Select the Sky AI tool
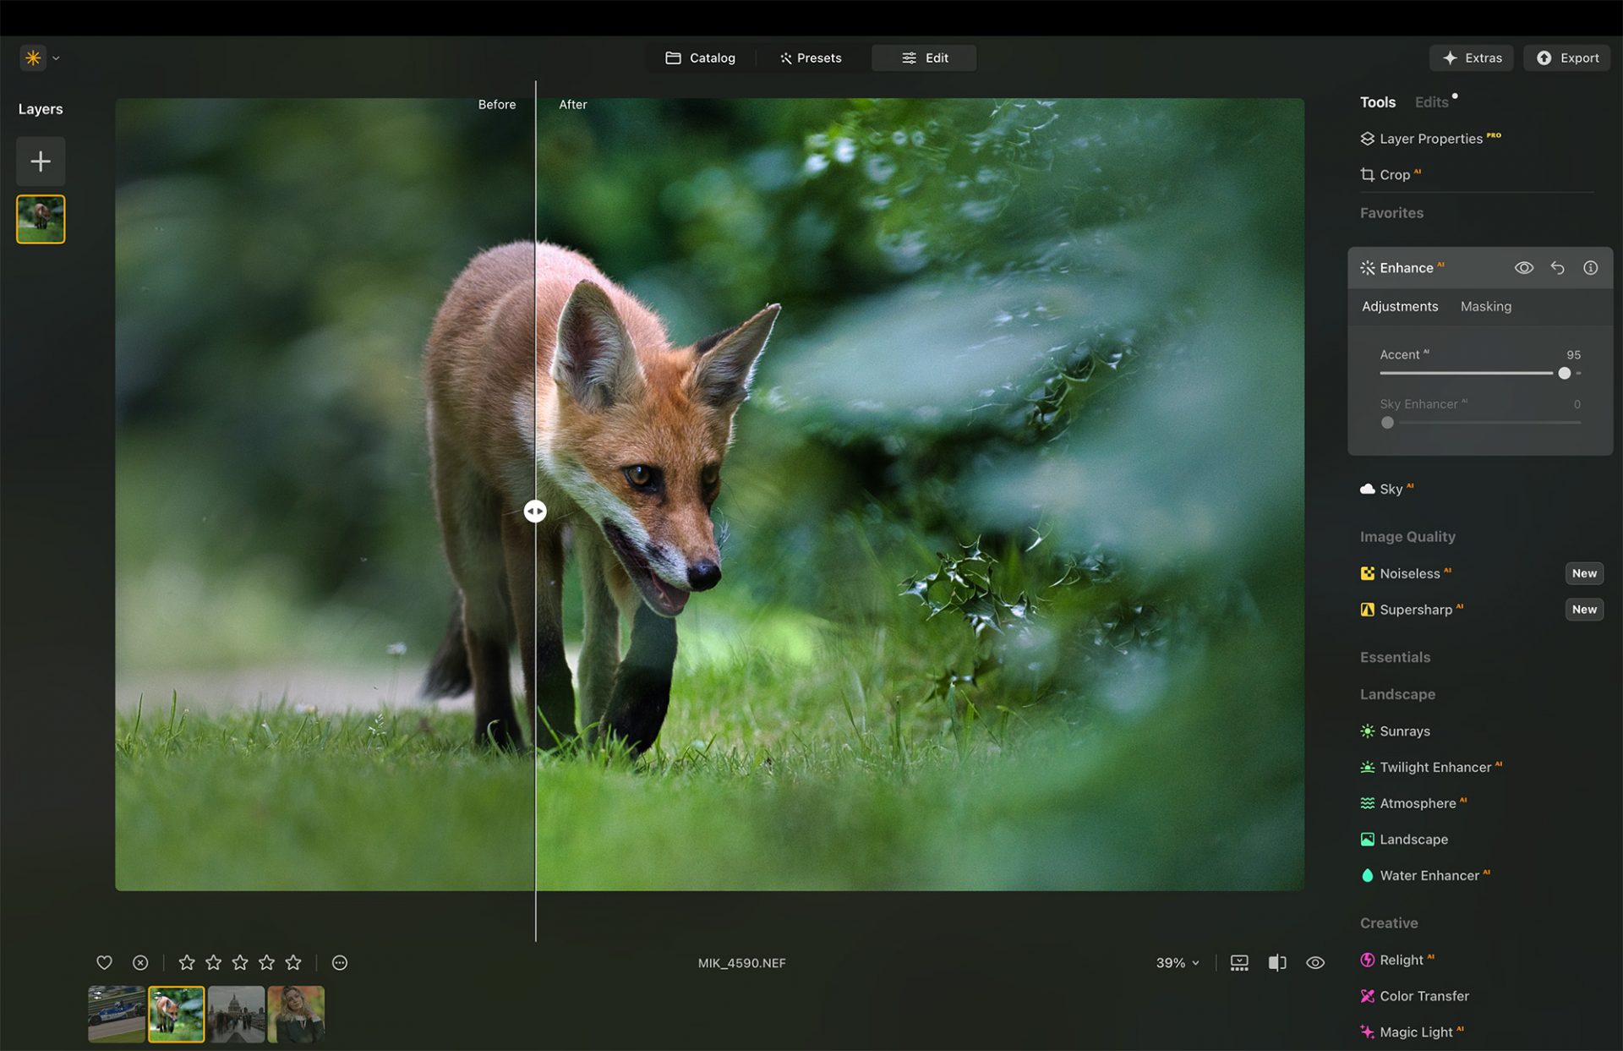The image size is (1623, 1051). 1391,489
